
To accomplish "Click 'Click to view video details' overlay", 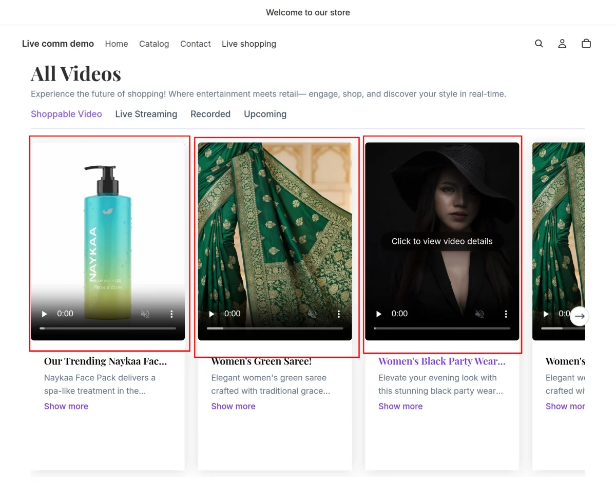I will point(442,241).
